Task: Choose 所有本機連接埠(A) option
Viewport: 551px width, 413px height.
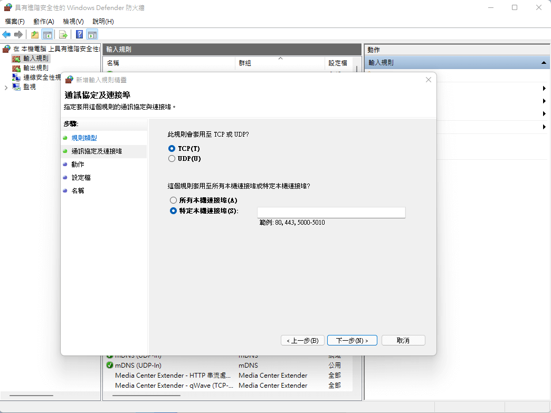Action: tap(173, 200)
